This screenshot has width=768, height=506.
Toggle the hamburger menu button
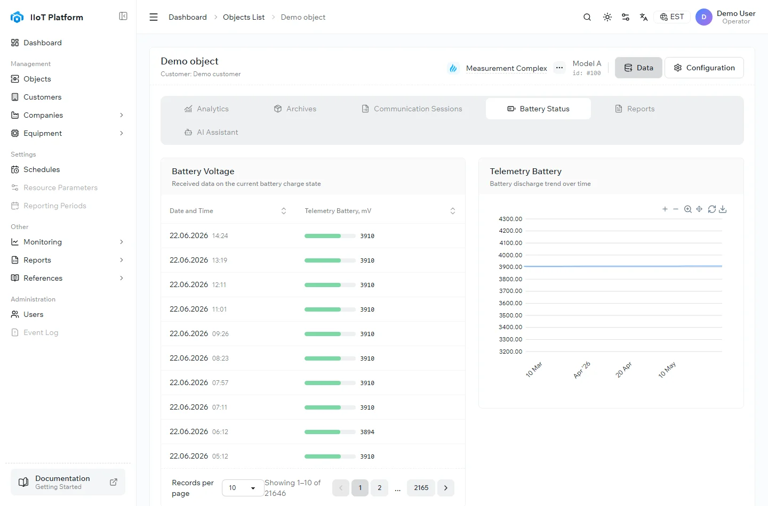click(154, 17)
